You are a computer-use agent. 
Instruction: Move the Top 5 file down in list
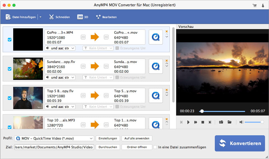click(x=166, y=95)
